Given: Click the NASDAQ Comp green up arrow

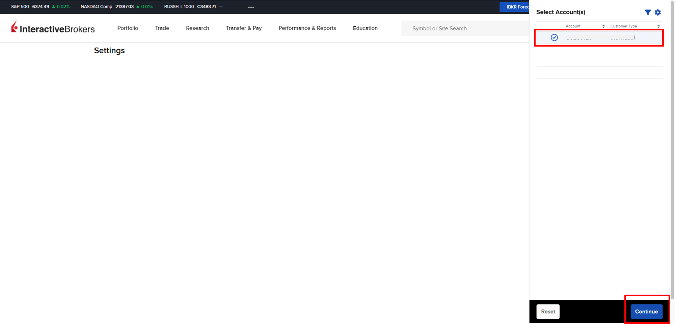Looking at the screenshot, I should [x=138, y=7].
